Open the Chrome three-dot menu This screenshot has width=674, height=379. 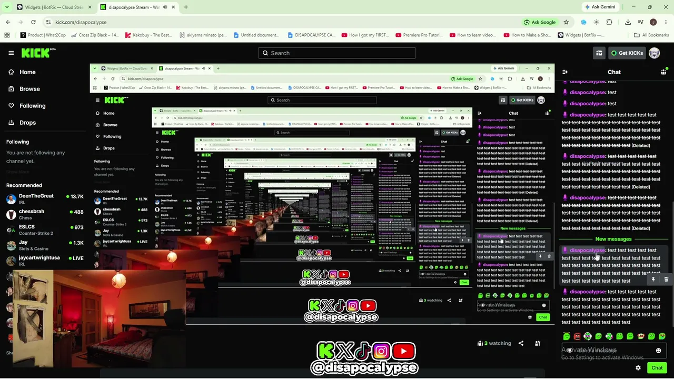665,22
